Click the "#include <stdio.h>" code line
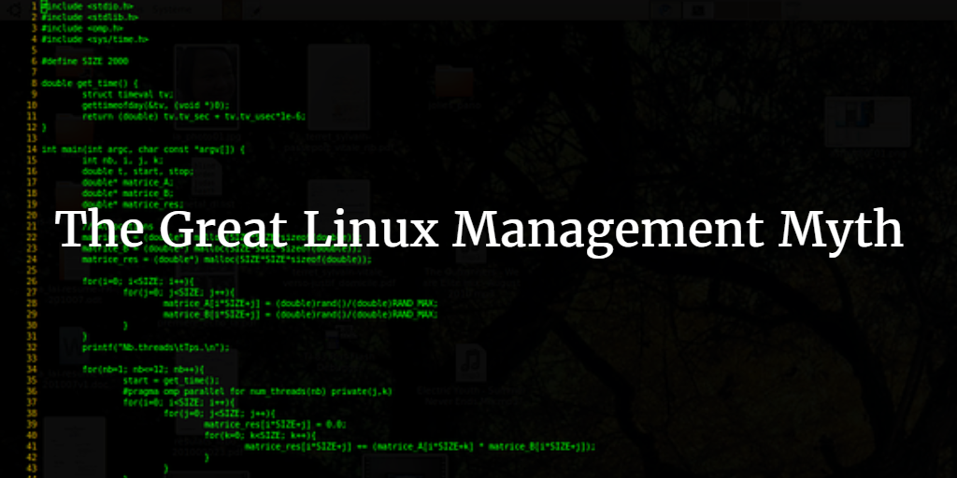The height and width of the screenshot is (478, 957). [88, 7]
